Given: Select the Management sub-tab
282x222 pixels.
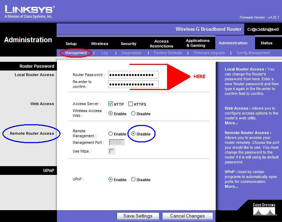Looking at the screenshot, I should pyautogui.click(x=76, y=53).
